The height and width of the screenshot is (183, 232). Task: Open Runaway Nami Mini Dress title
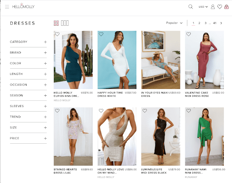(196, 171)
